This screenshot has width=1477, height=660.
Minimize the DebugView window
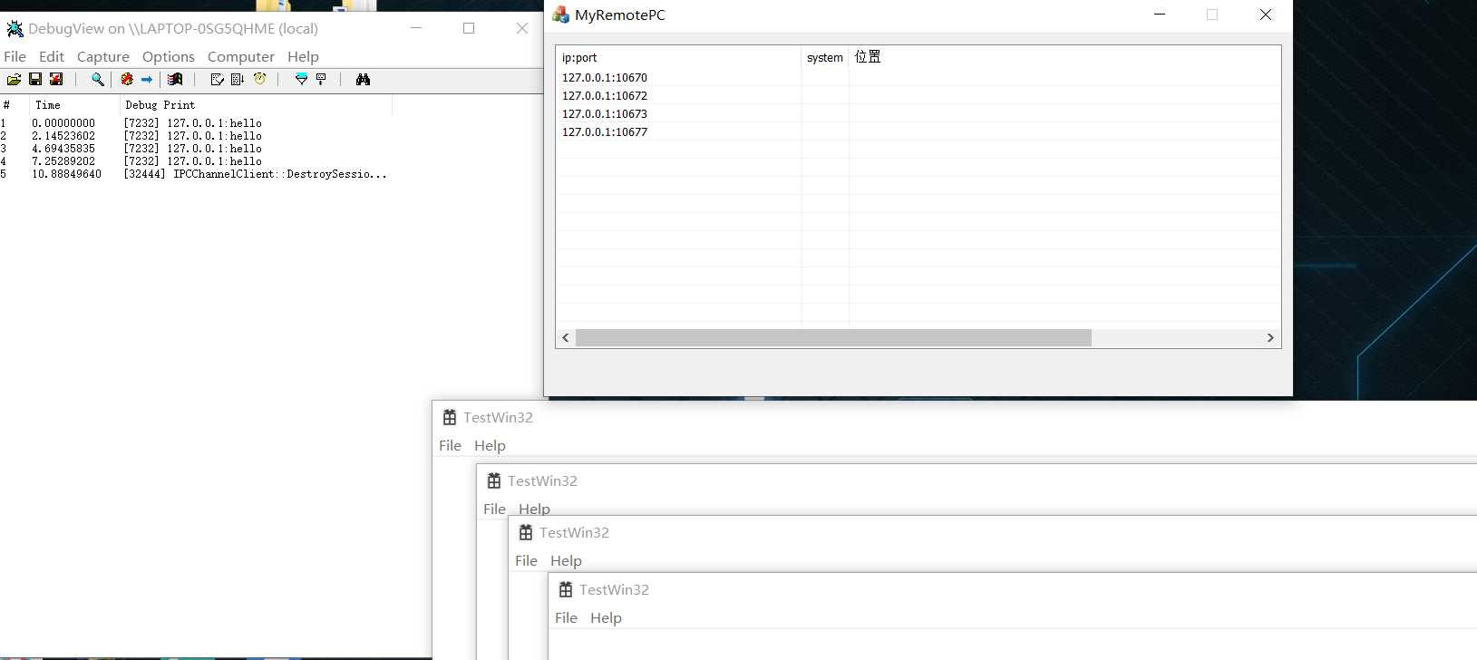[416, 28]
